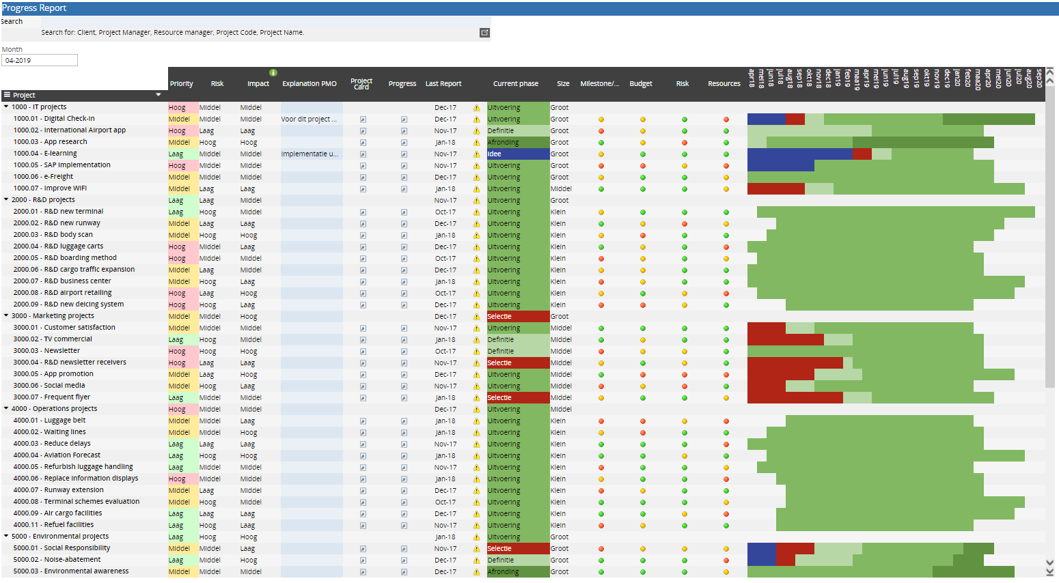This screenshot has height=583, width=1059.
Task: Click the green info icon above Impact
Action: tap(273, 72)
